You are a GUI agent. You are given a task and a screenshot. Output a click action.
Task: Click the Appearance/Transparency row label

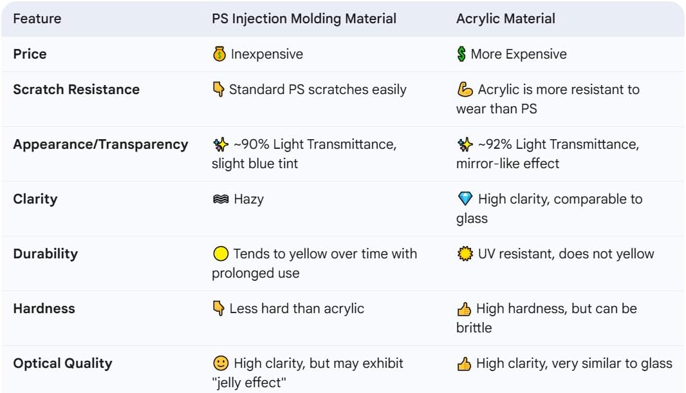[100, 144]
